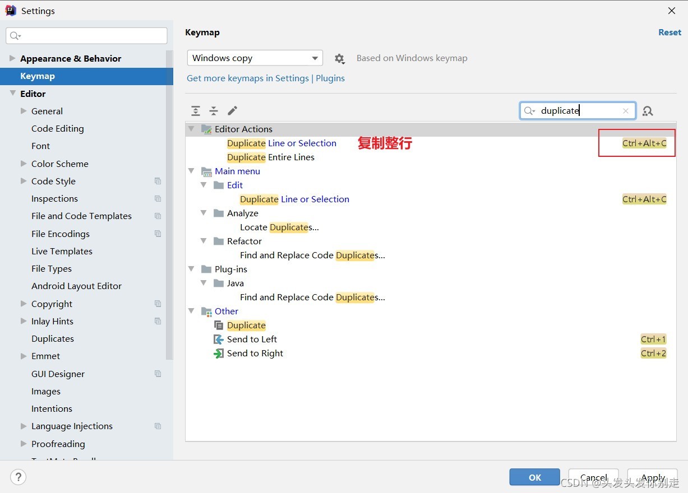Select the Send to Left action
The width and height of the screenshot is (688, 493).
coord(252,339)
